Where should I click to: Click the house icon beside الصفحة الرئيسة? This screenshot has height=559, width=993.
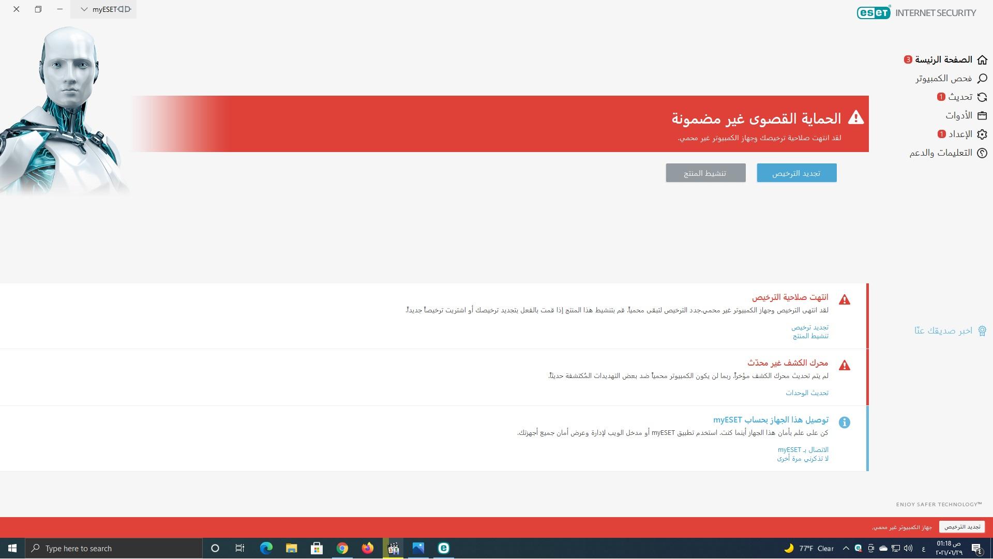click(x=982, y=59)
